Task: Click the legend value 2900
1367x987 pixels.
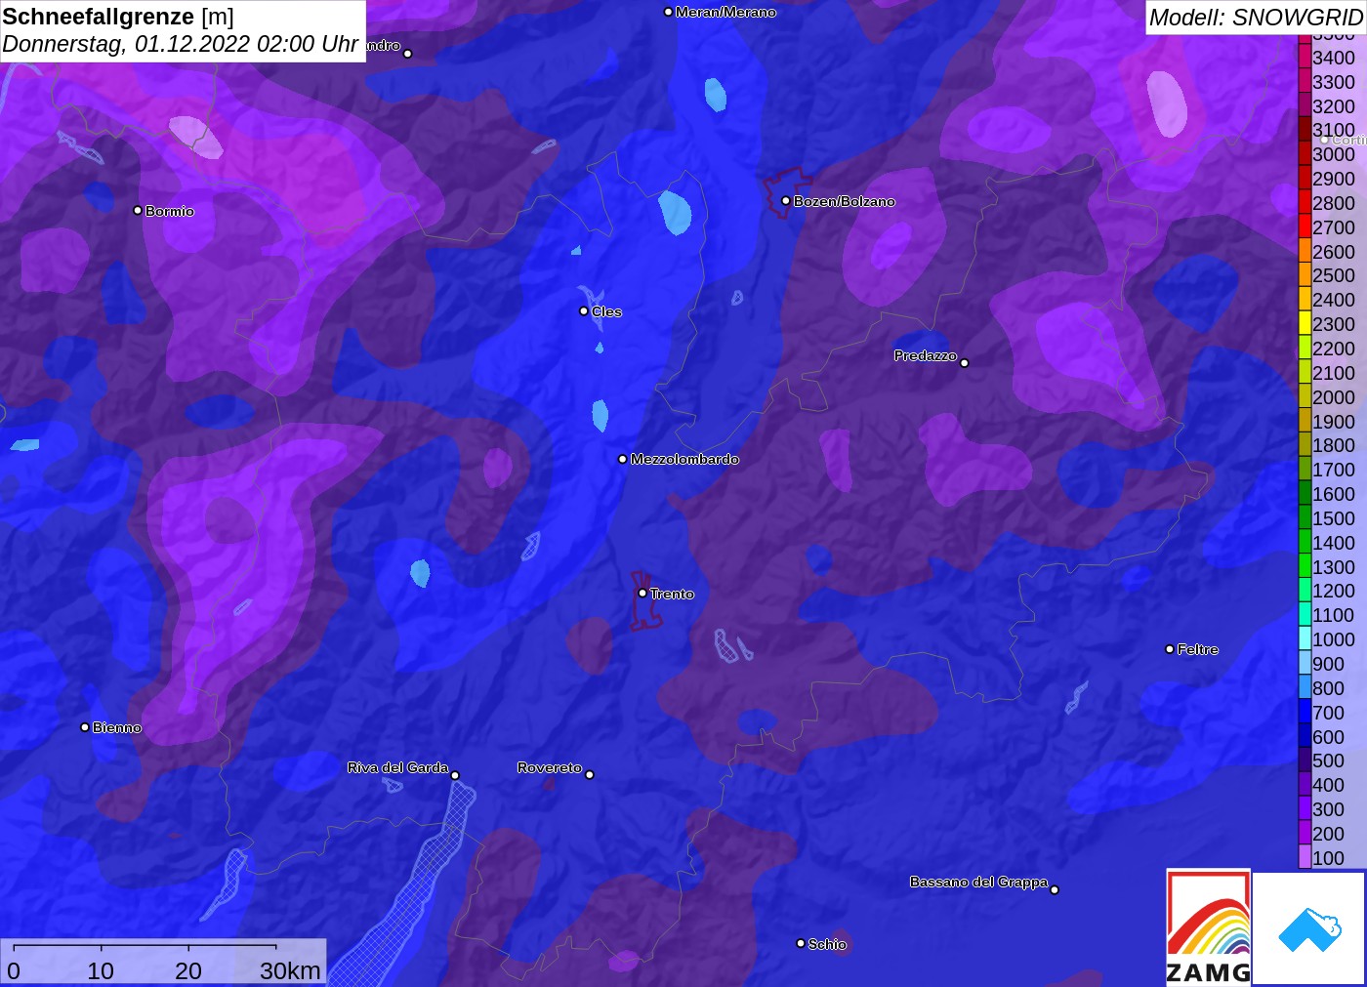Action: click(1334, 179)
